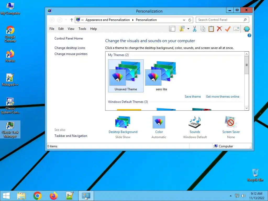
Task: Click Appearance and Personalization breadcrumb
Action: [x=108, y=20]
